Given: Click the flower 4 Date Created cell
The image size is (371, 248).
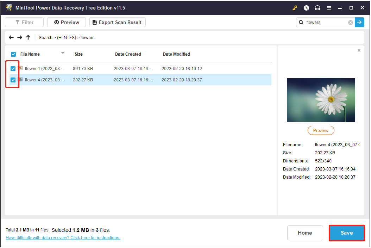Looking at the screenshot, I should pyautogui.click(x=133, y=80).
